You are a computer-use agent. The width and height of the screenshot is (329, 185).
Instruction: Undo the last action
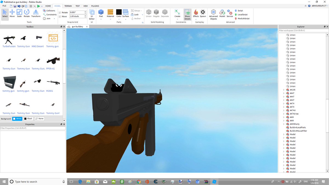(19, 6)
